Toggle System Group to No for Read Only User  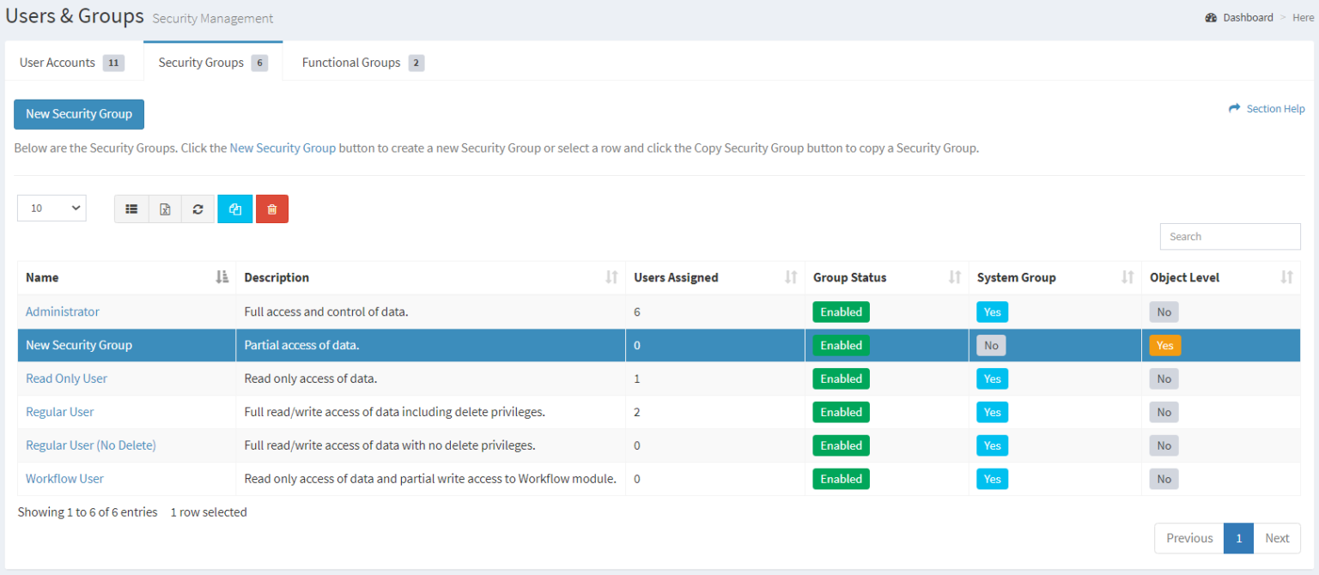point(992,378)
